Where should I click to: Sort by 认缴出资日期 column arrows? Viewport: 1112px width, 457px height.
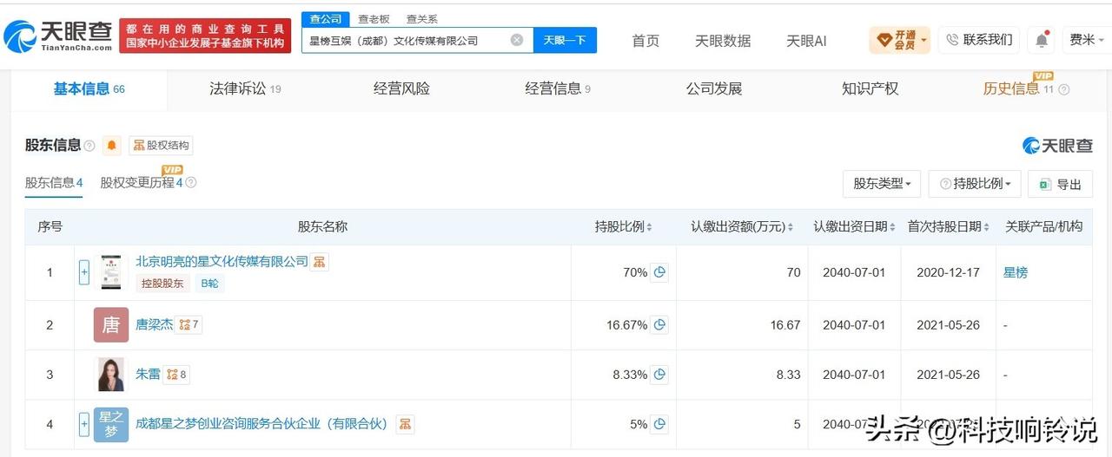(x=892, y=227)
